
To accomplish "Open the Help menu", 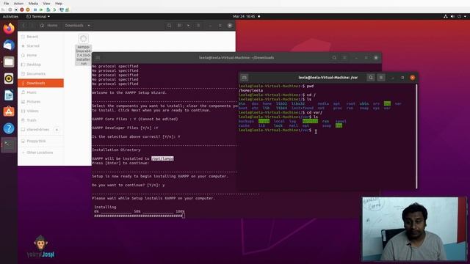I will (59, 3).
